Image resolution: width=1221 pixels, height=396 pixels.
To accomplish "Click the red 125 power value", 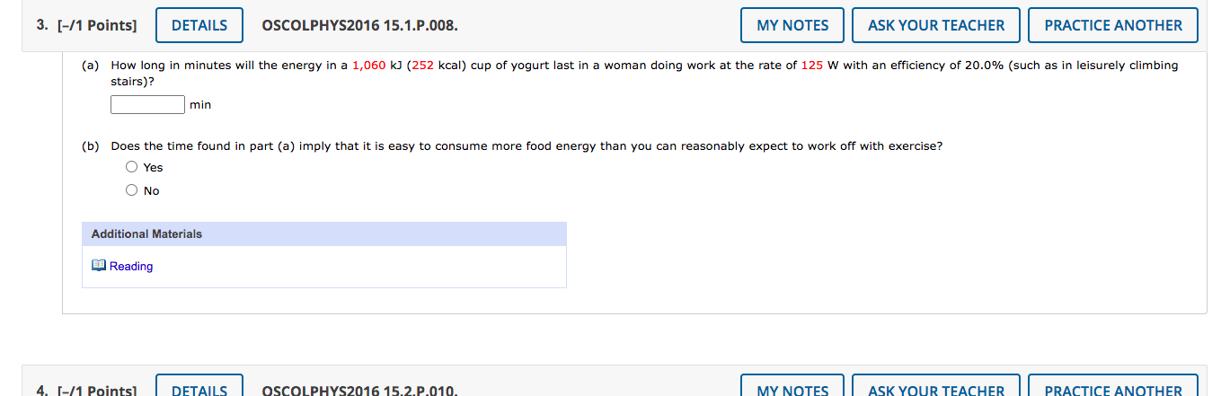I will coord(812,66).
